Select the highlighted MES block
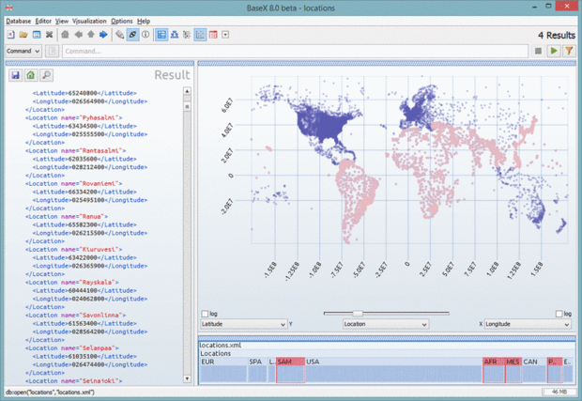This screenshot has height=401, width=582. (x=513, y=370)
